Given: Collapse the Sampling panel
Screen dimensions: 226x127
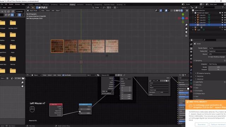Looking at the screenshot, I should click(198, 60).
